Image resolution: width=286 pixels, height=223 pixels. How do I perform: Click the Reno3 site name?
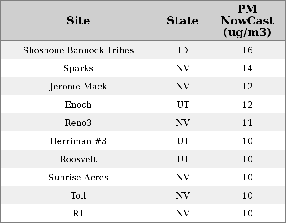click(x=78, y=123)
